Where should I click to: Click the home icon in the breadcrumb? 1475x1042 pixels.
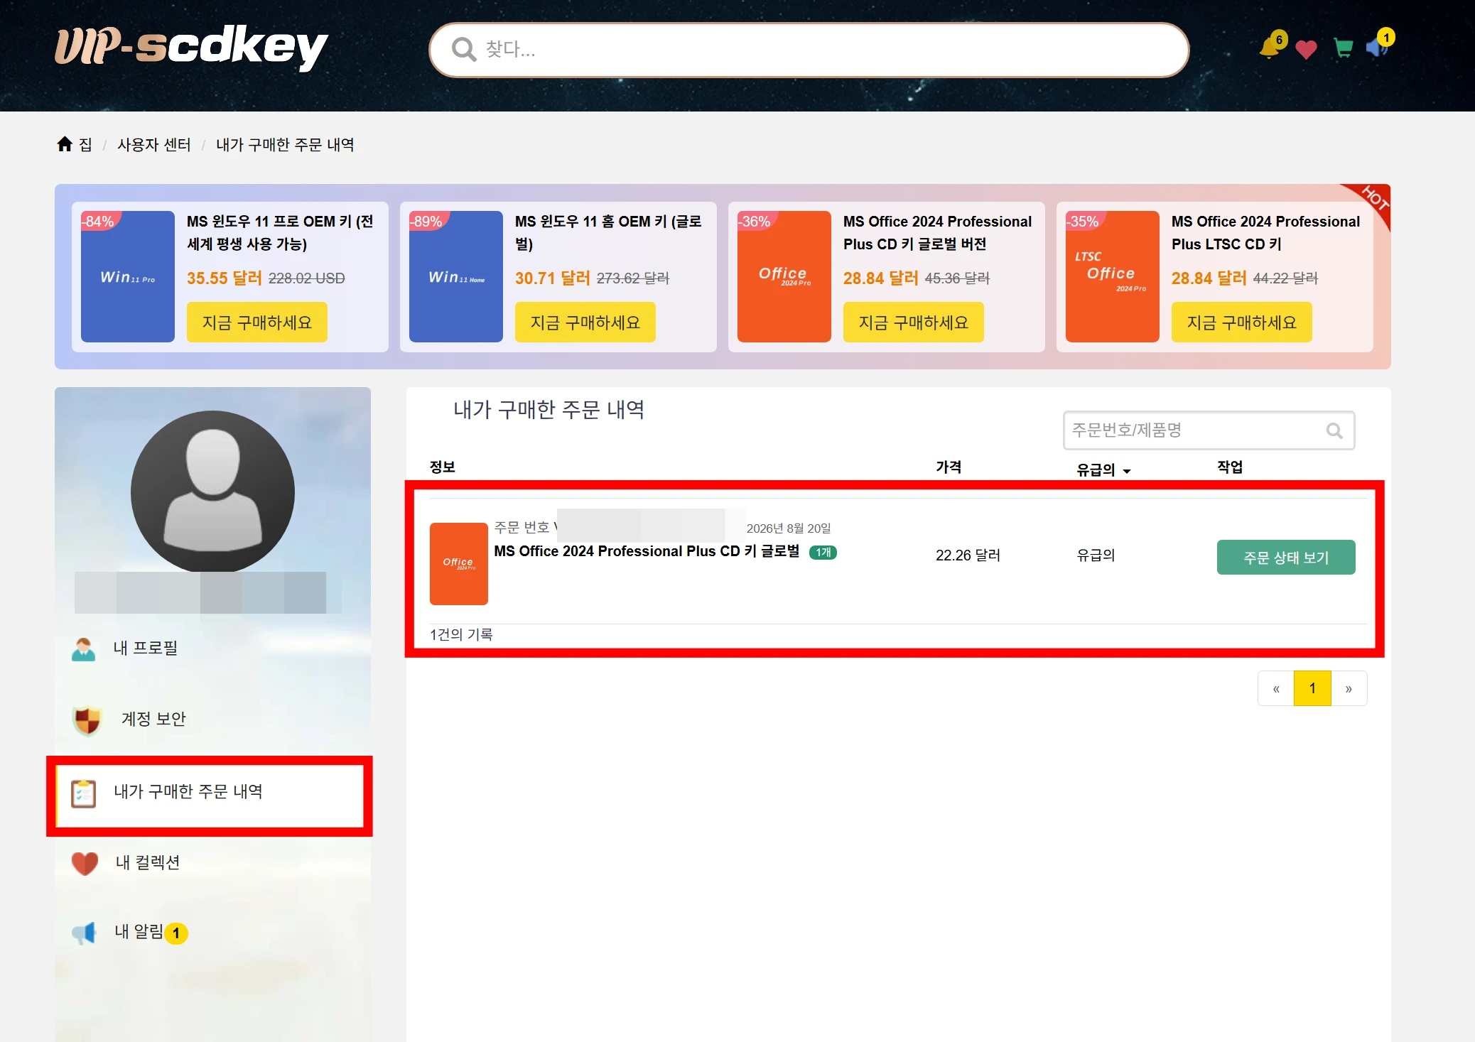tap(65, 144)
